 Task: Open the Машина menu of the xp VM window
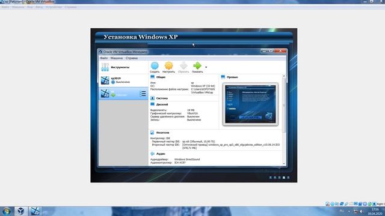point(18,7)
